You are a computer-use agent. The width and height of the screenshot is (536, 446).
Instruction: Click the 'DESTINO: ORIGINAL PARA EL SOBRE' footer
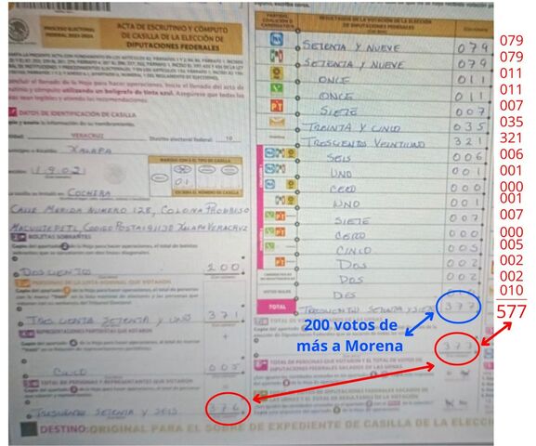[267, 426]
